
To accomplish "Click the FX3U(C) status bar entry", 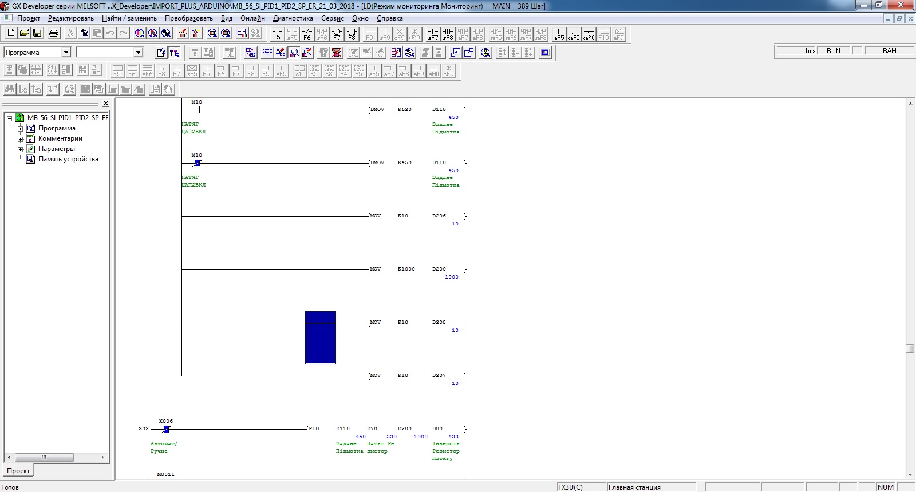I will [581, 487].
